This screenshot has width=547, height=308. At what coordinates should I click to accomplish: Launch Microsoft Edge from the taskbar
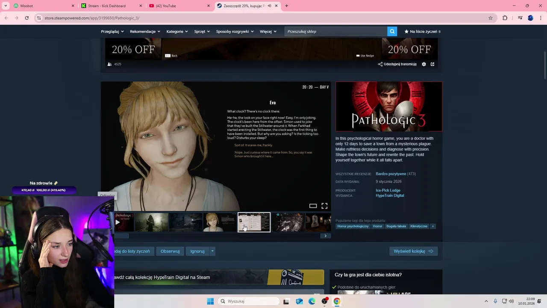(x=312, y=301)
